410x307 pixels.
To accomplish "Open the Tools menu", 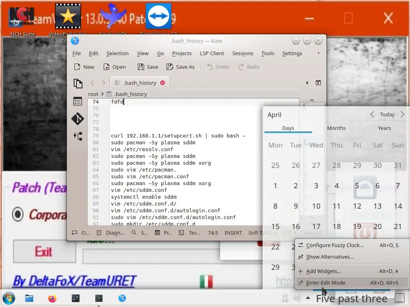I will click(267, 53).
